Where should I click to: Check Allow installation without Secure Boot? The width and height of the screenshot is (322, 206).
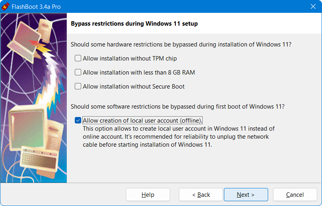pyautogui.click(x=78, y=87)
